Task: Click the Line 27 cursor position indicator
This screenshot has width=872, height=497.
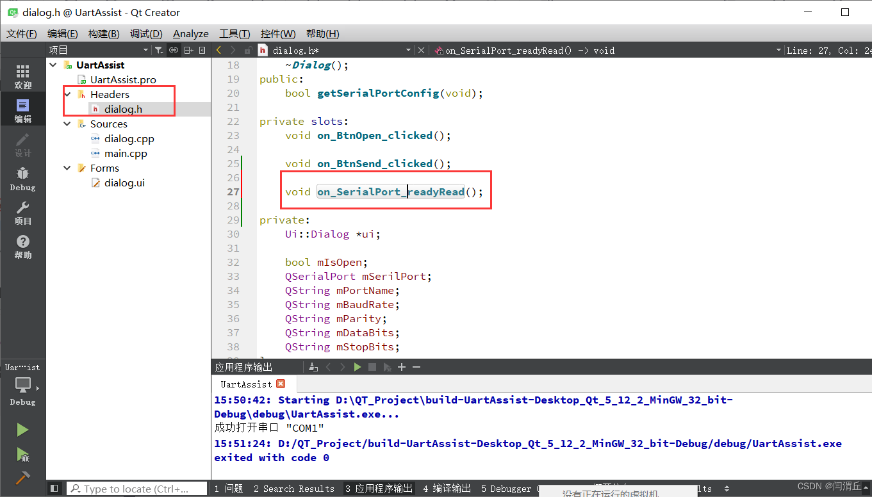Action: click(828, 51)
